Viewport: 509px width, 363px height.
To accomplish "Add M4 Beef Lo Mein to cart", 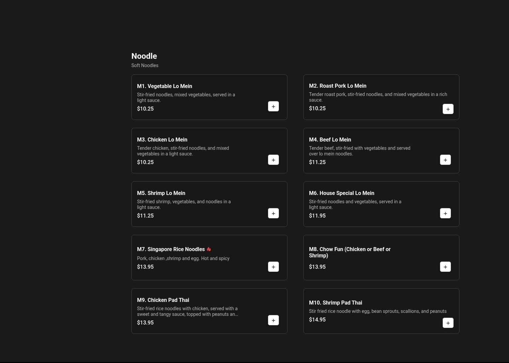I will tap(445, 160).
